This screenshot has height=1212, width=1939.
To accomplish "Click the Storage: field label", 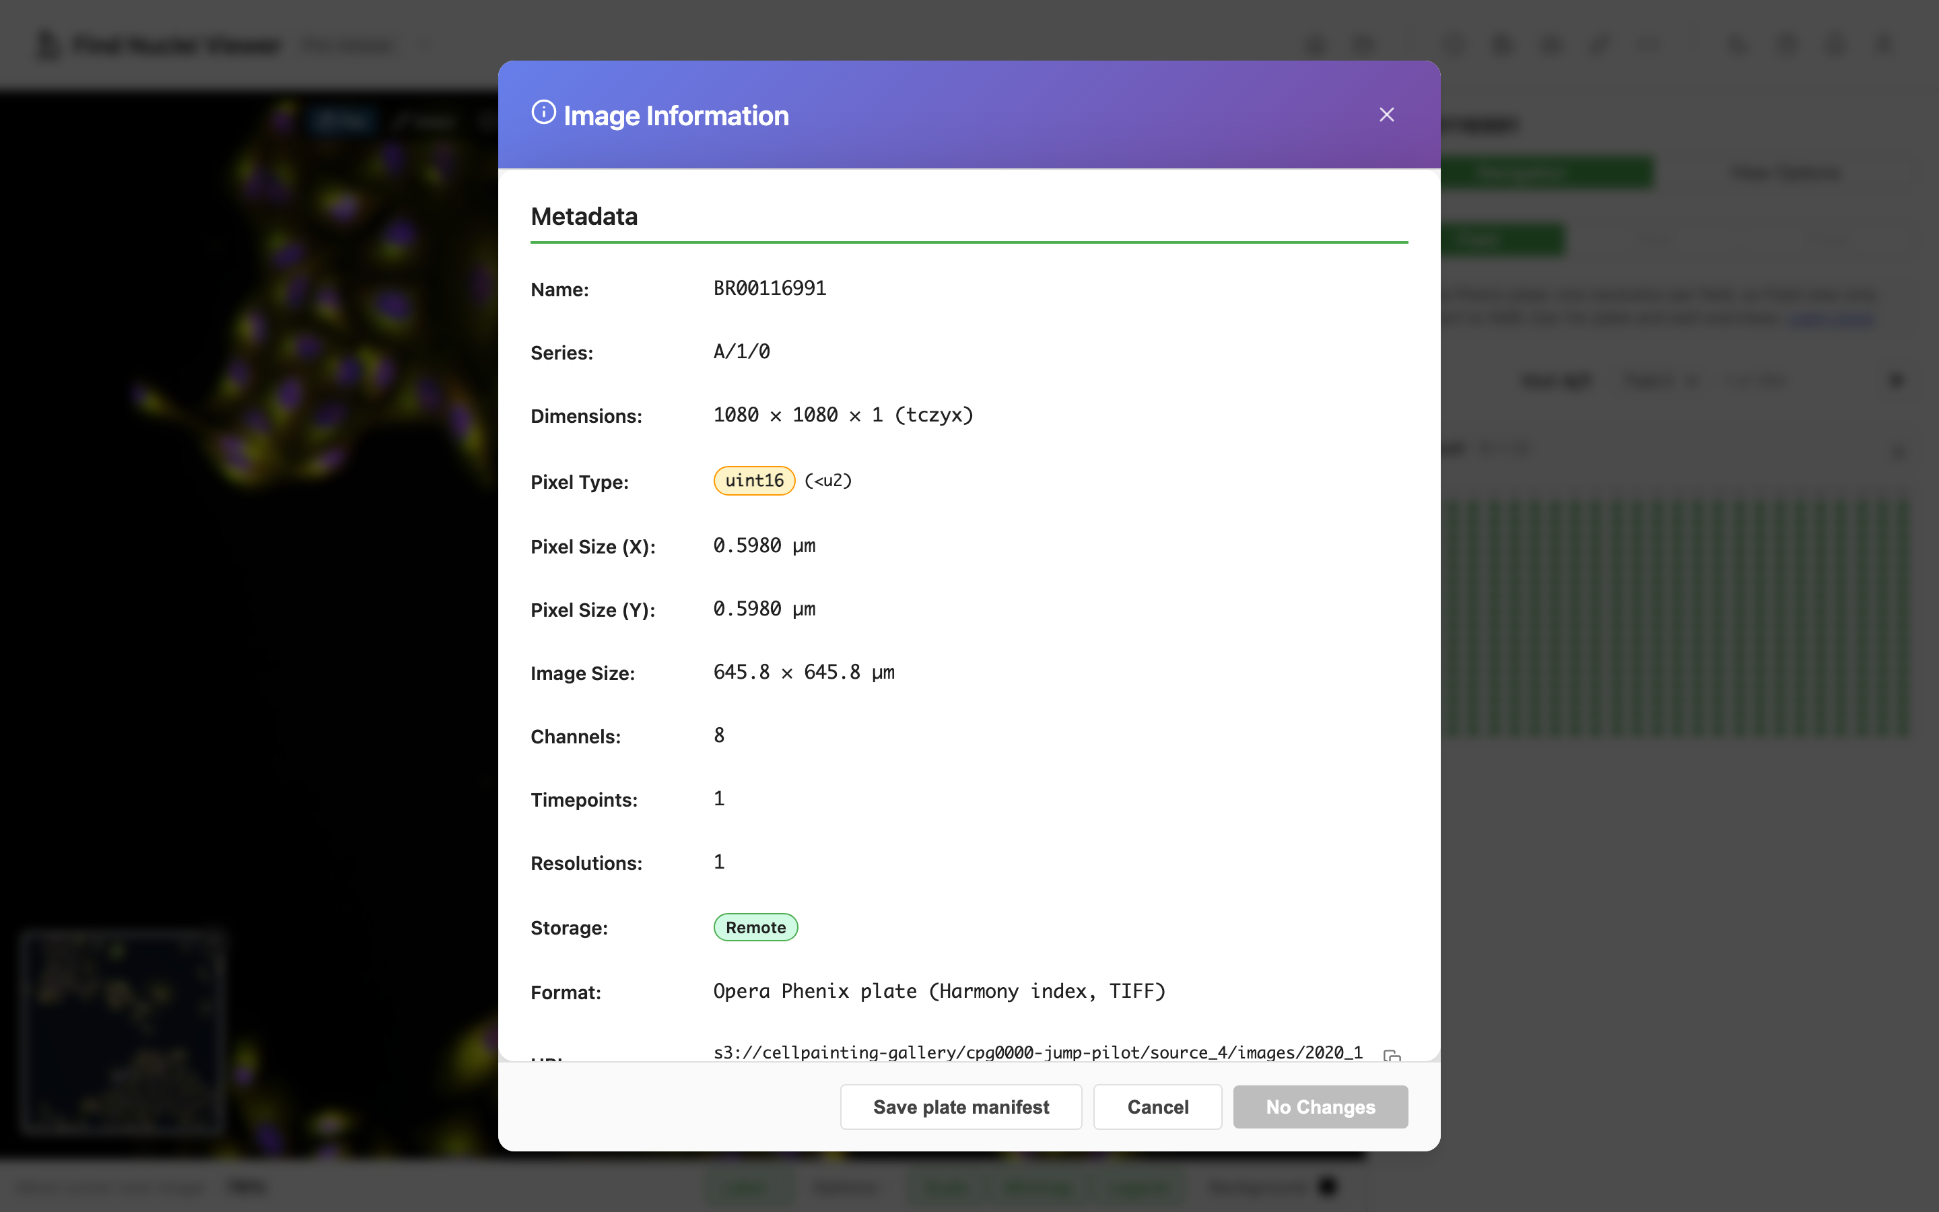I will pos(569,927).
